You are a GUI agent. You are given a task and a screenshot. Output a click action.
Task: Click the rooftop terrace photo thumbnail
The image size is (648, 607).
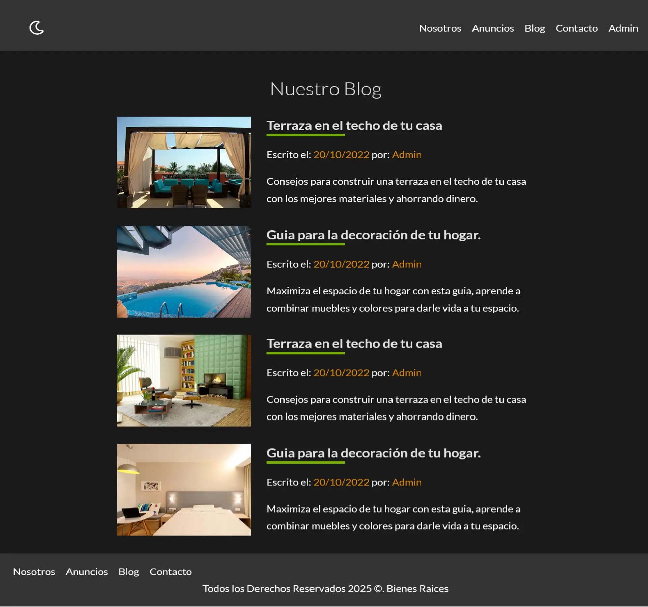(x=184, y=162)
